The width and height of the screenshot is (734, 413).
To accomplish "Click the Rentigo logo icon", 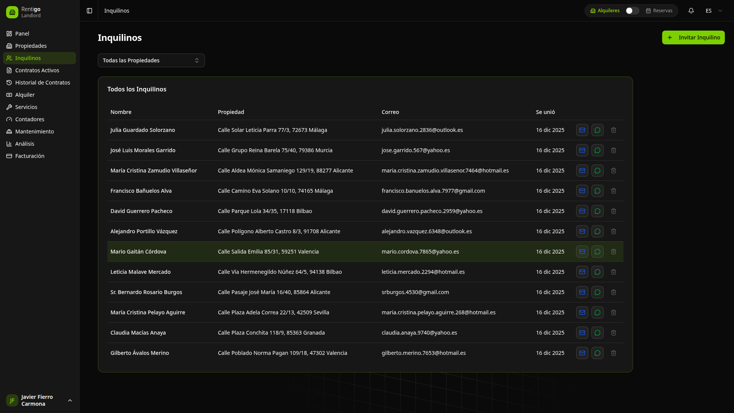I will tap(12, 12).
